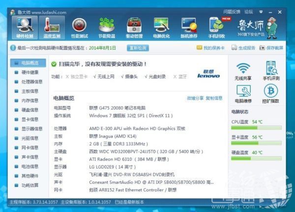Open the 电脑优化 PC optimization tool
Screen dimensions: 295x212
coord(161,28)
